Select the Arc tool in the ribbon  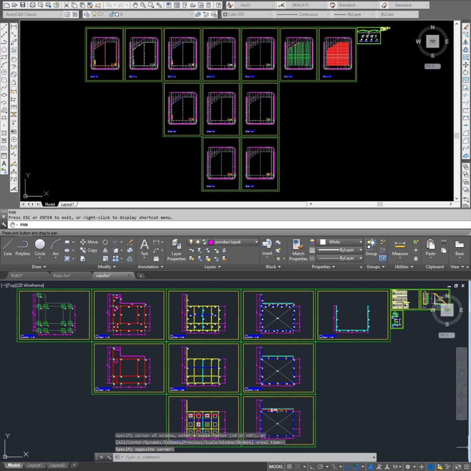coord(55,247)
